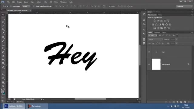This screenshot has width=194, height=109.
Task: Enable Show Transform Controls checkbox
Action: pos(34,6)
